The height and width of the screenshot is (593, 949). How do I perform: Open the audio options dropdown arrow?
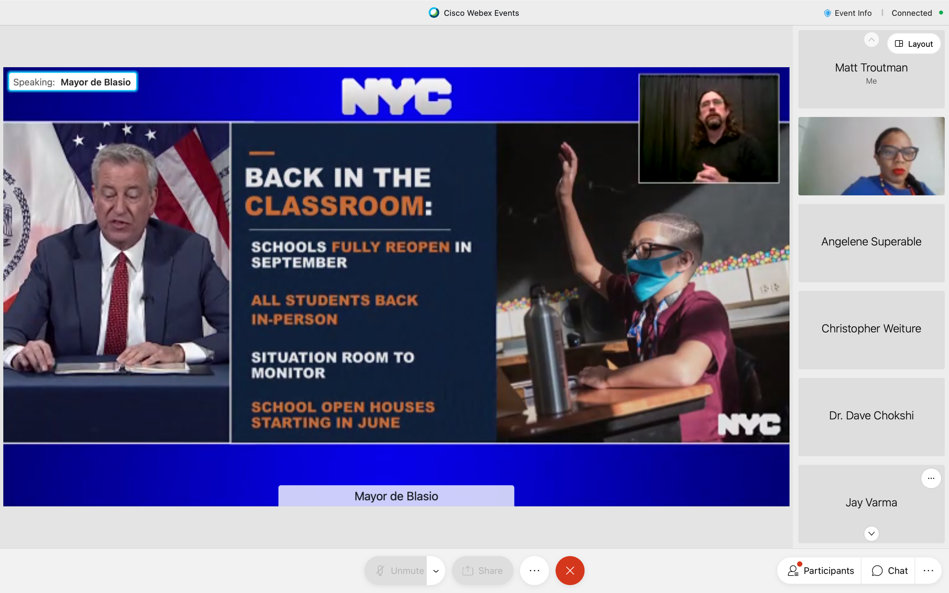tap(436, 571)
